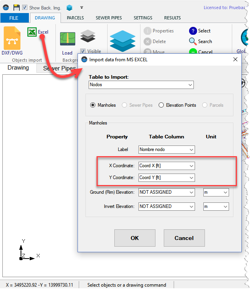This screenshot has height=289, width=252.
Task: Click the gray stacked layers icon above Visible
Action: tap(88, 37)
